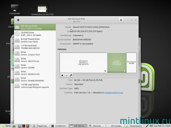The image size is (171, 128).
Task: Click the Loop Device icon in the list
Action: point(17,86)
